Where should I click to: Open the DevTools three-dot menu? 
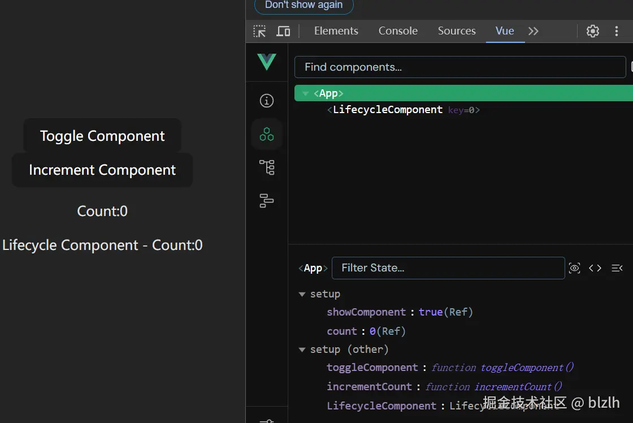click(x=617, y=31)
